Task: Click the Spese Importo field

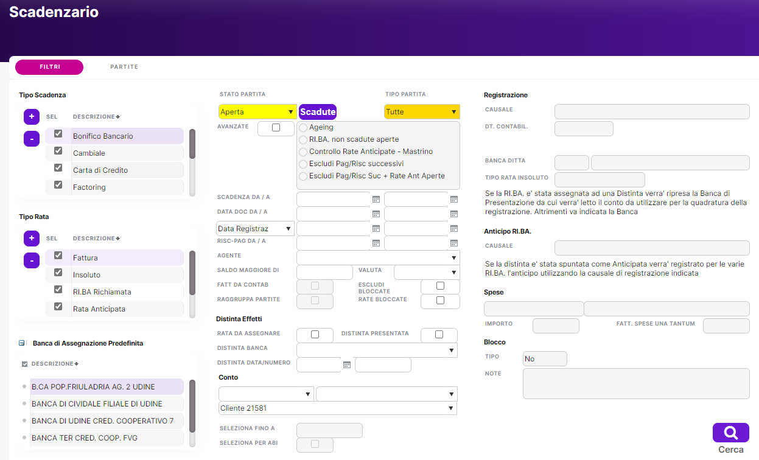Action: (x=556, y=326)
